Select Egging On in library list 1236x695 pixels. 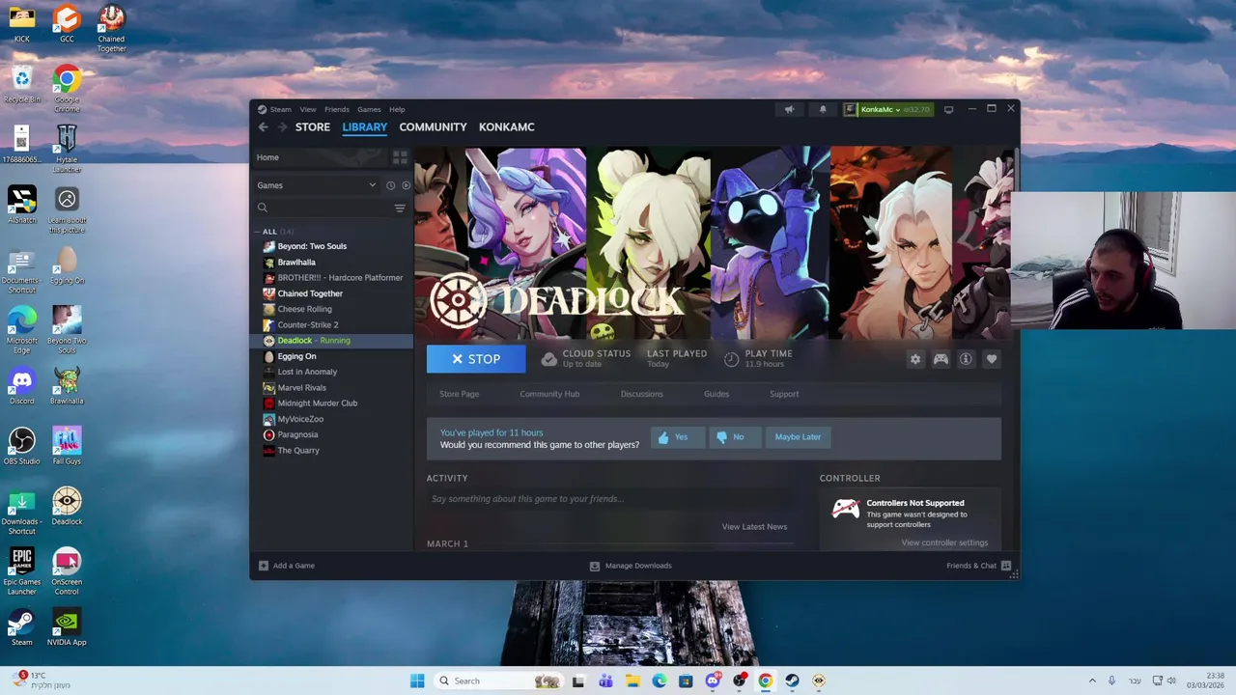(x=332, y=356)
